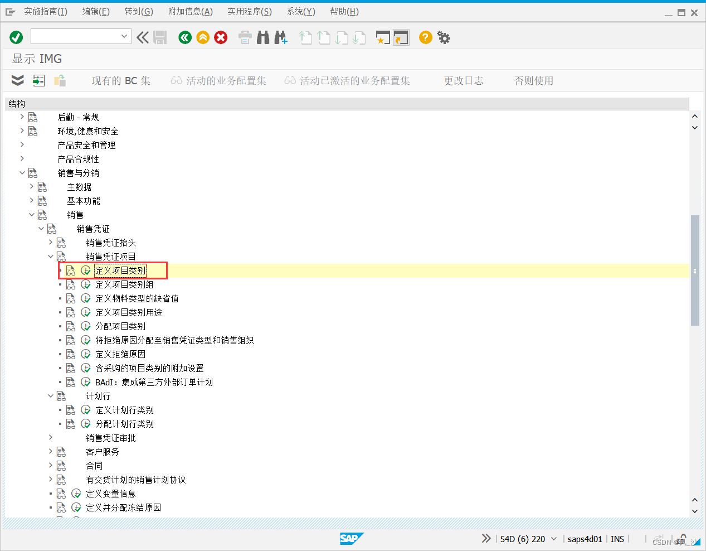This screenshot has height=551, width=706.
Task: Click the execute icon beside 定义项目类别
Action: point(86,270)
